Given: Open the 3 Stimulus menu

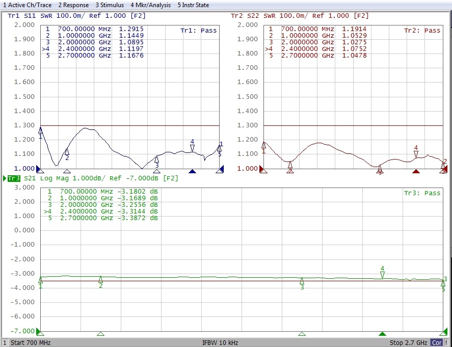Looking at the screenshot, I should coord(109,5).
